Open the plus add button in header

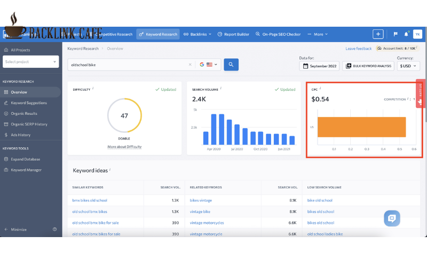[x=378, y=34]
